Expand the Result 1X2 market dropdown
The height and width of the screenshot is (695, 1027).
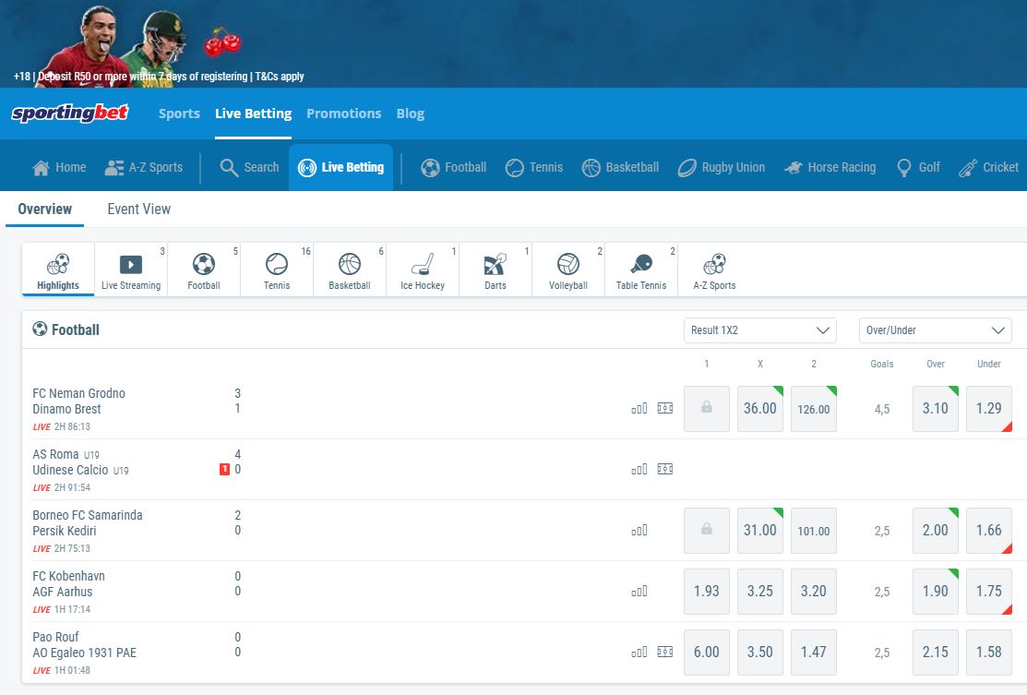[760, 330]
